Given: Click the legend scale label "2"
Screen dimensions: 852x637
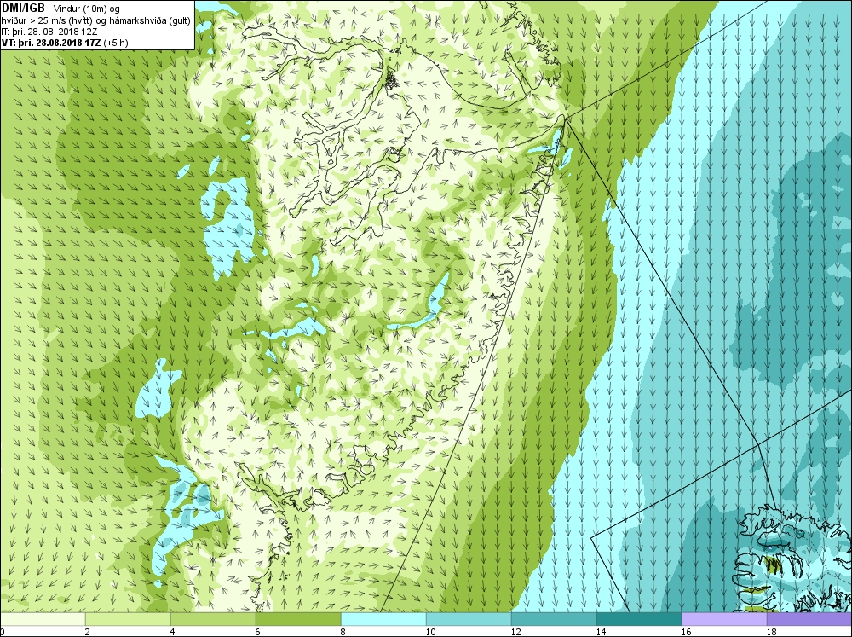Looking at the screenshot, I should (87, 632).
